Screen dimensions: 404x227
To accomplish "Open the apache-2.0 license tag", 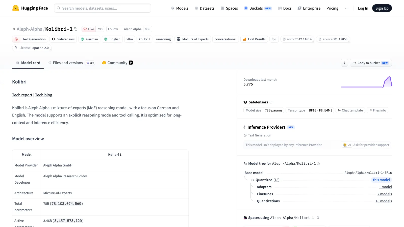I will [x=32, y=48].
